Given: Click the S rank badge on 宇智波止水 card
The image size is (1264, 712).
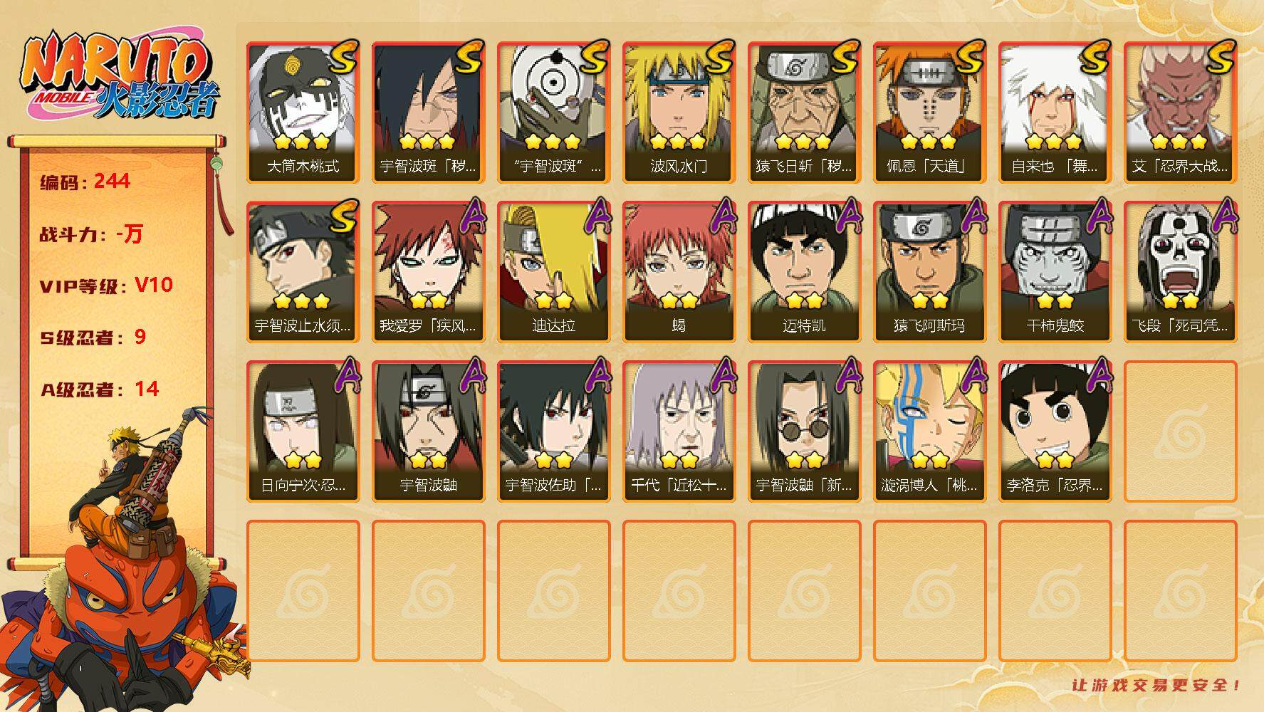Looking at the screenshot, I should tap(345, 216).
